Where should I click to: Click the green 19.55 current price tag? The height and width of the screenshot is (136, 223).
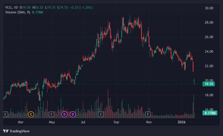pyautogui.click(x=209, y=84)
